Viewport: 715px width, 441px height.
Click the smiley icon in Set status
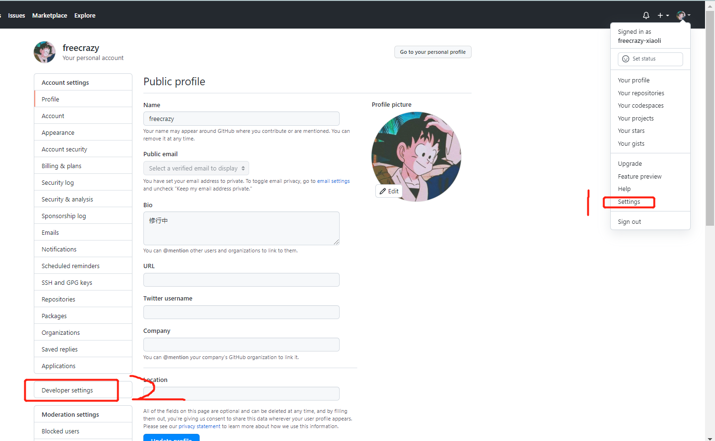[625, 59]
